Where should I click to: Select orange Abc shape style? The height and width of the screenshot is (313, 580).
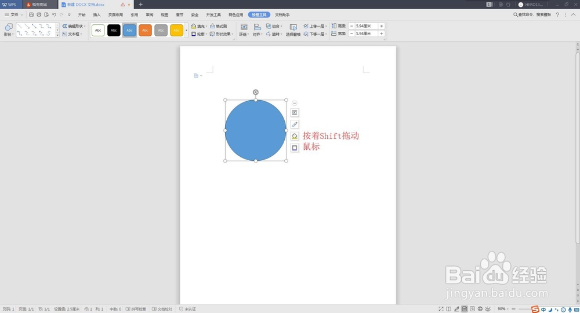[145, 30]
